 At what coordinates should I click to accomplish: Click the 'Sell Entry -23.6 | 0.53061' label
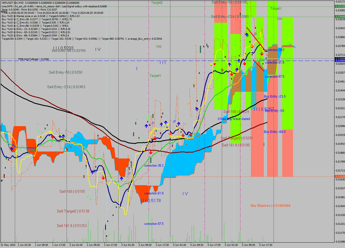coord(230,16)
